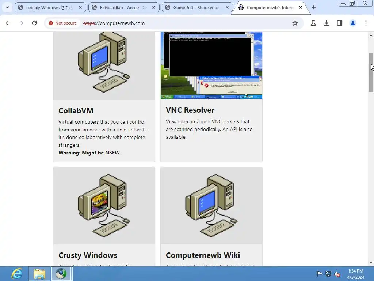Close the Legacy Windows tab
Screen dimensions: 374x281
[x=80, y=8]
